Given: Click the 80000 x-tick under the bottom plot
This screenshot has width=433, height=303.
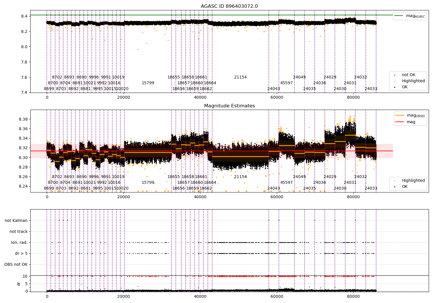Looking at the screenshot, I should [x=353, y=296].
